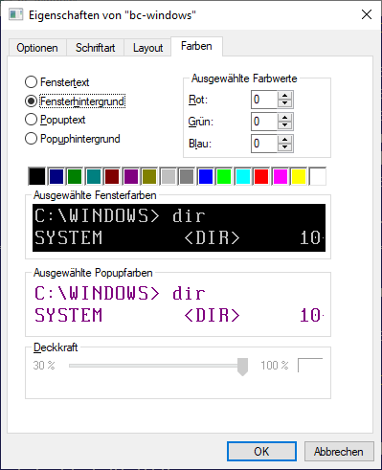Pick the magenta color swatch
This screenshot has height=470, width=382.
coord(281,176)
